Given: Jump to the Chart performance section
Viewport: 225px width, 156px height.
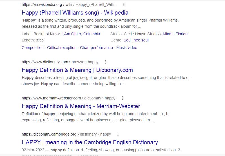Looking at the screenshot, I should [x=96, y=48].
